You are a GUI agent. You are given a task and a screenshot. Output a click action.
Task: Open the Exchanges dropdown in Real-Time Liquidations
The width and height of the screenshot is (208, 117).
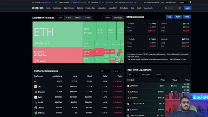click(147, 75)
